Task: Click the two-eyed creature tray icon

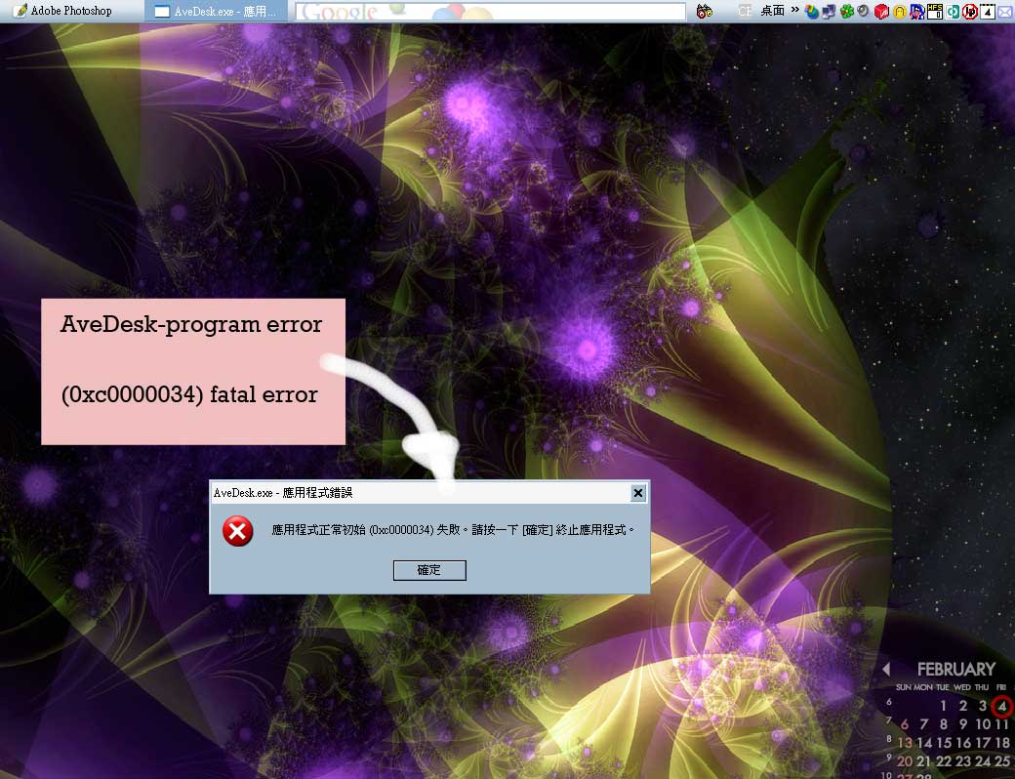Action: coord(705,11)
